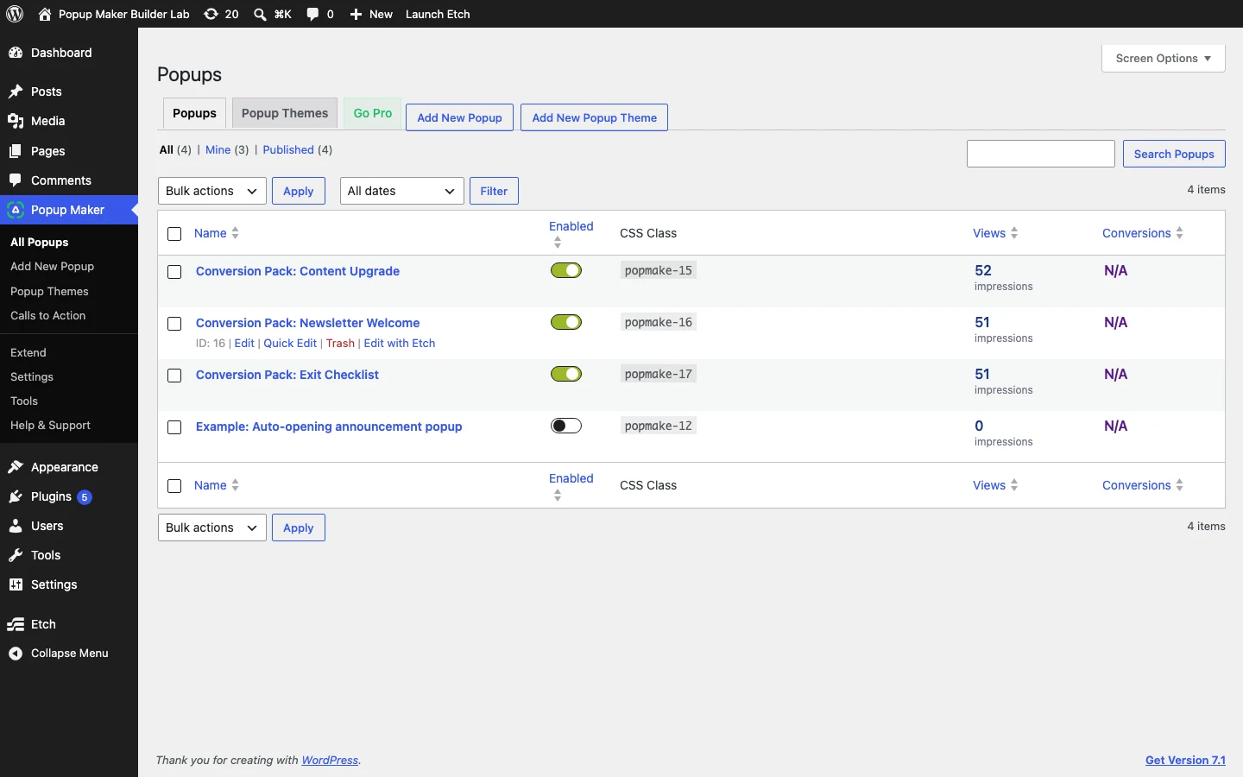Click the top Apply button

(x=299, y=191)
